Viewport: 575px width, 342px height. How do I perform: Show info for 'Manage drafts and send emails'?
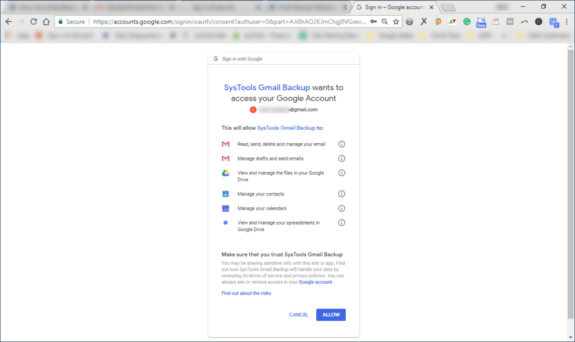pyautogui.click(x=341, y=158)
